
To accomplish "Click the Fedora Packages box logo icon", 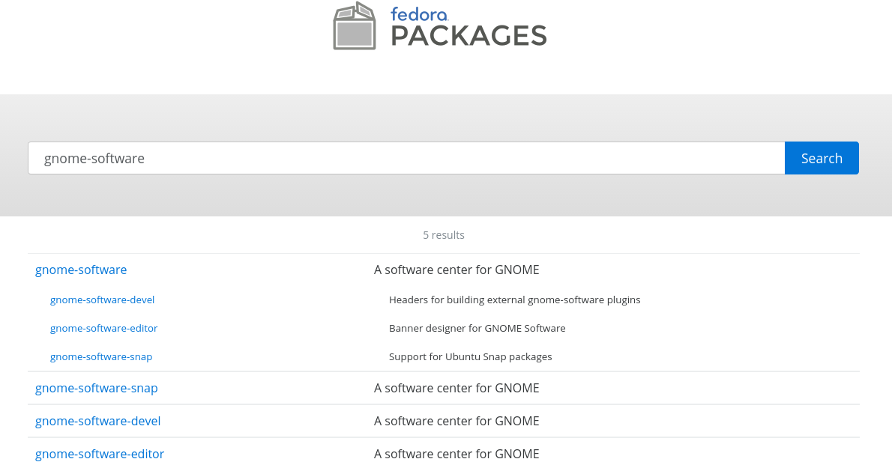I will (355, 27).
